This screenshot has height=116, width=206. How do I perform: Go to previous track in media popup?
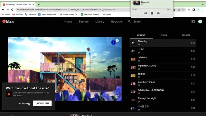pos(145,13)
